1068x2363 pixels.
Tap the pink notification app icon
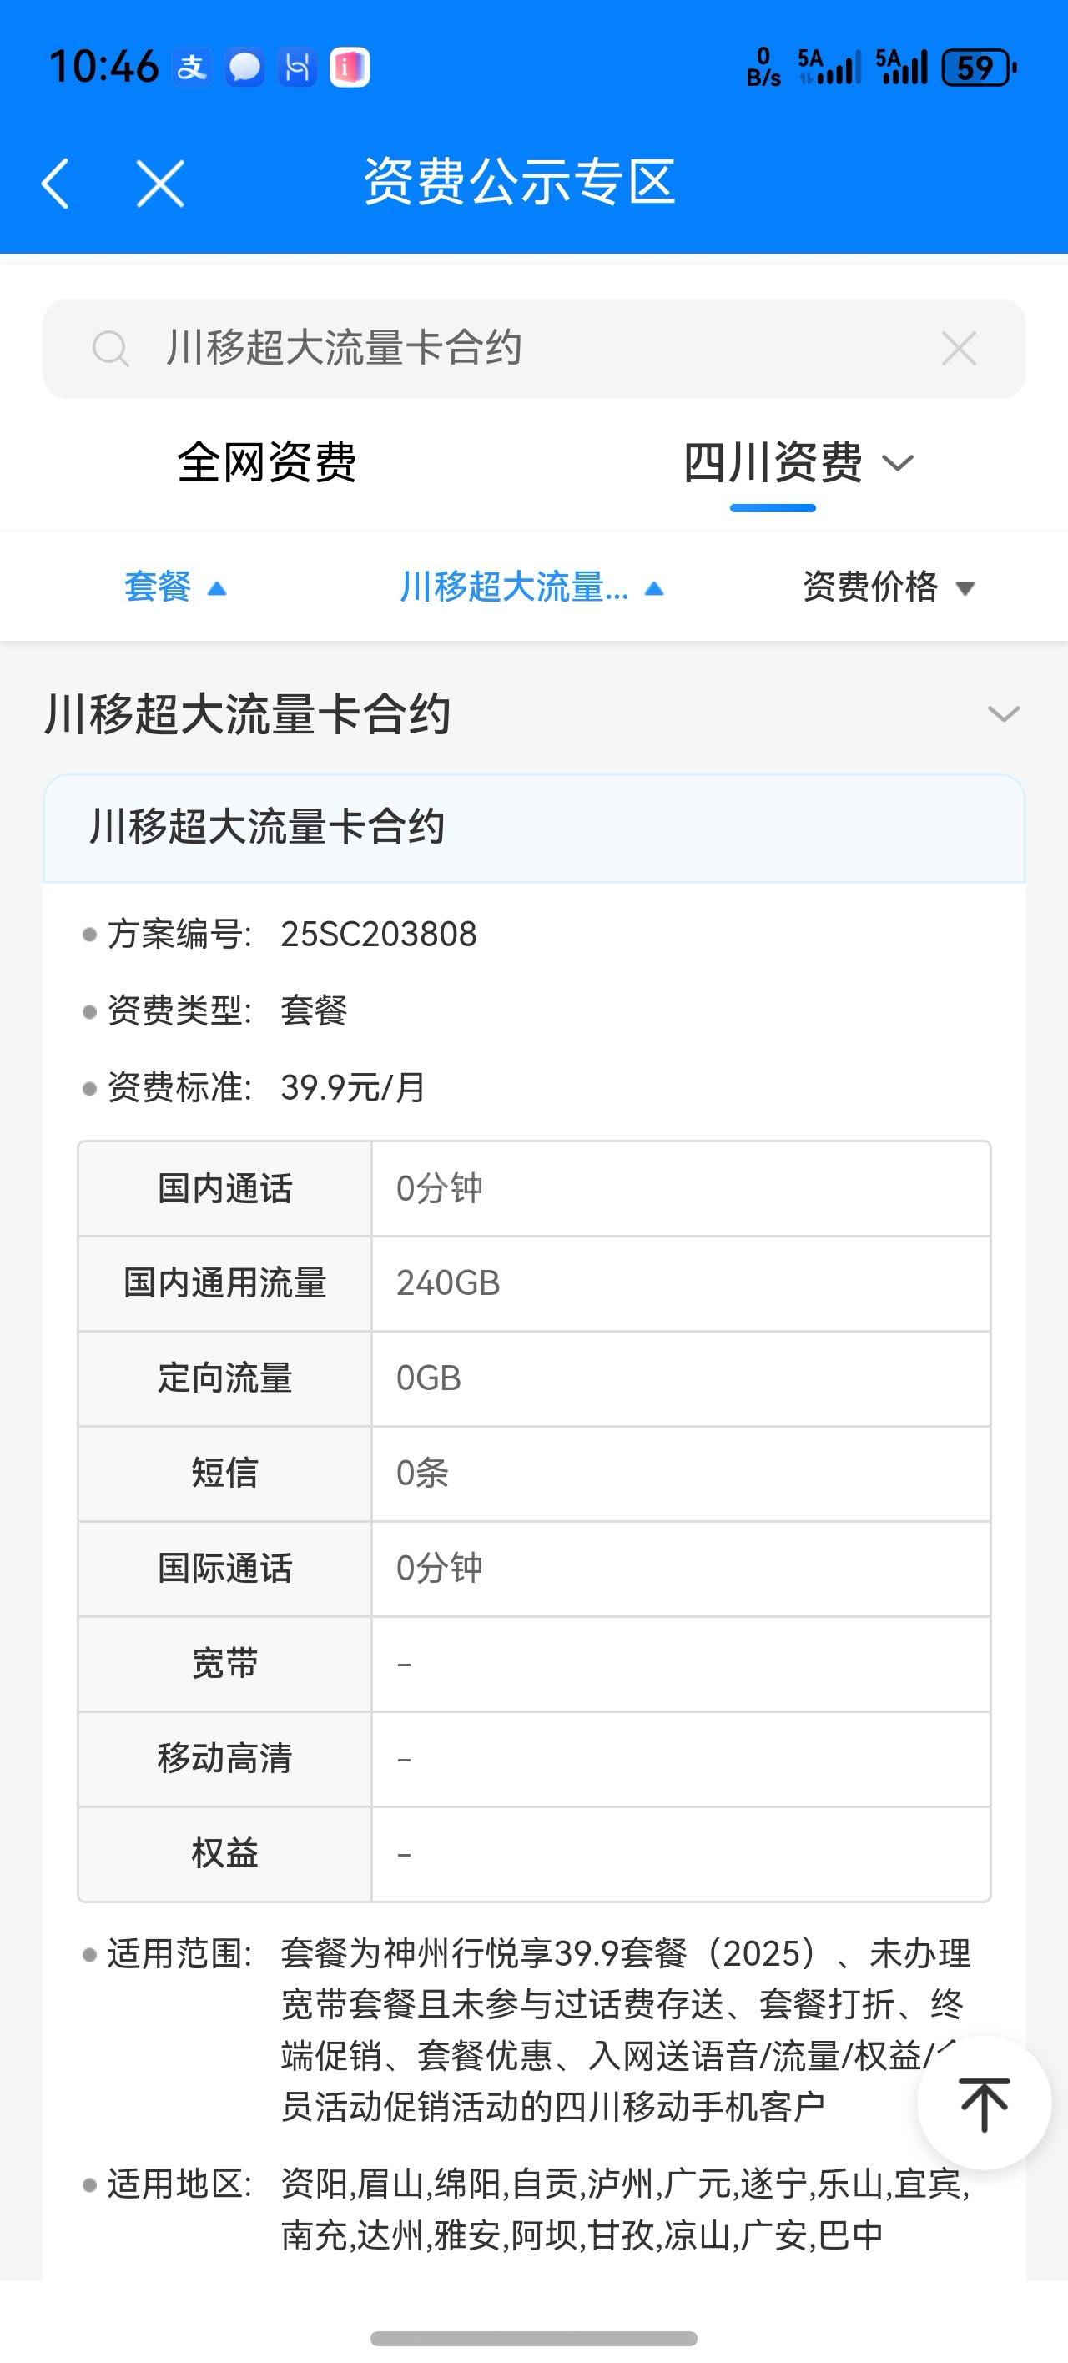point(350,68)
